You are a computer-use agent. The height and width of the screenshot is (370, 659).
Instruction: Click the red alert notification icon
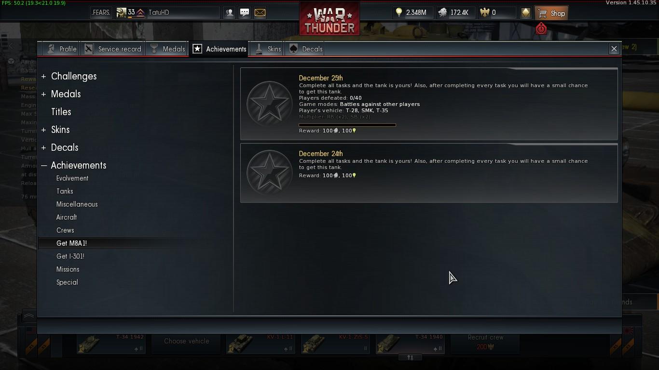click(x=541, y=29)
